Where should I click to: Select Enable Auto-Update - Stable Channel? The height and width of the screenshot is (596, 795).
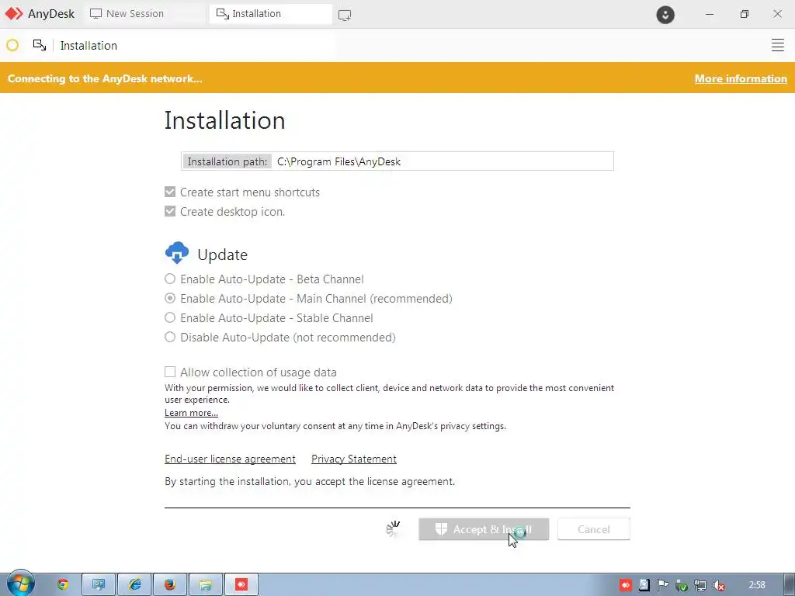[x=170, y=317]
